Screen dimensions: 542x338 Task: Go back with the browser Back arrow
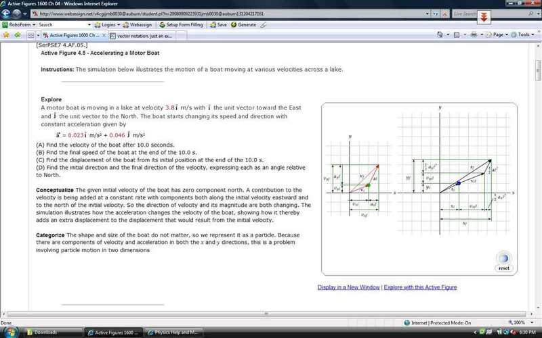[x=6, y=14]
